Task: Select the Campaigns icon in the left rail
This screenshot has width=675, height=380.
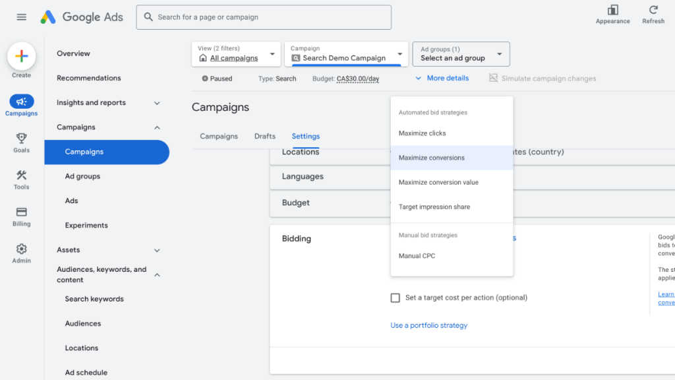Action: (x=21, y=102)
